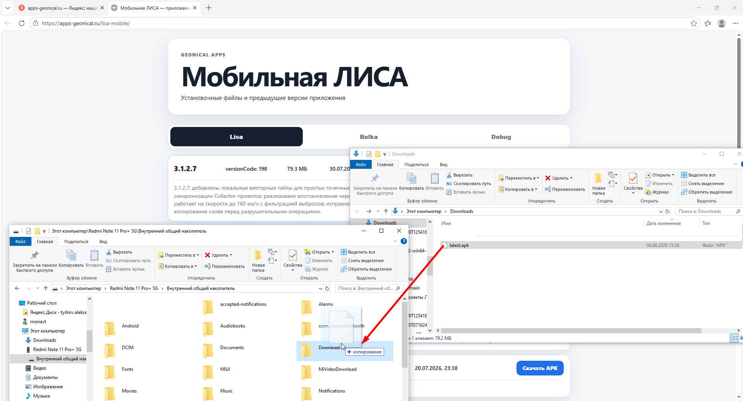Open new browser tab plus button

209,8
